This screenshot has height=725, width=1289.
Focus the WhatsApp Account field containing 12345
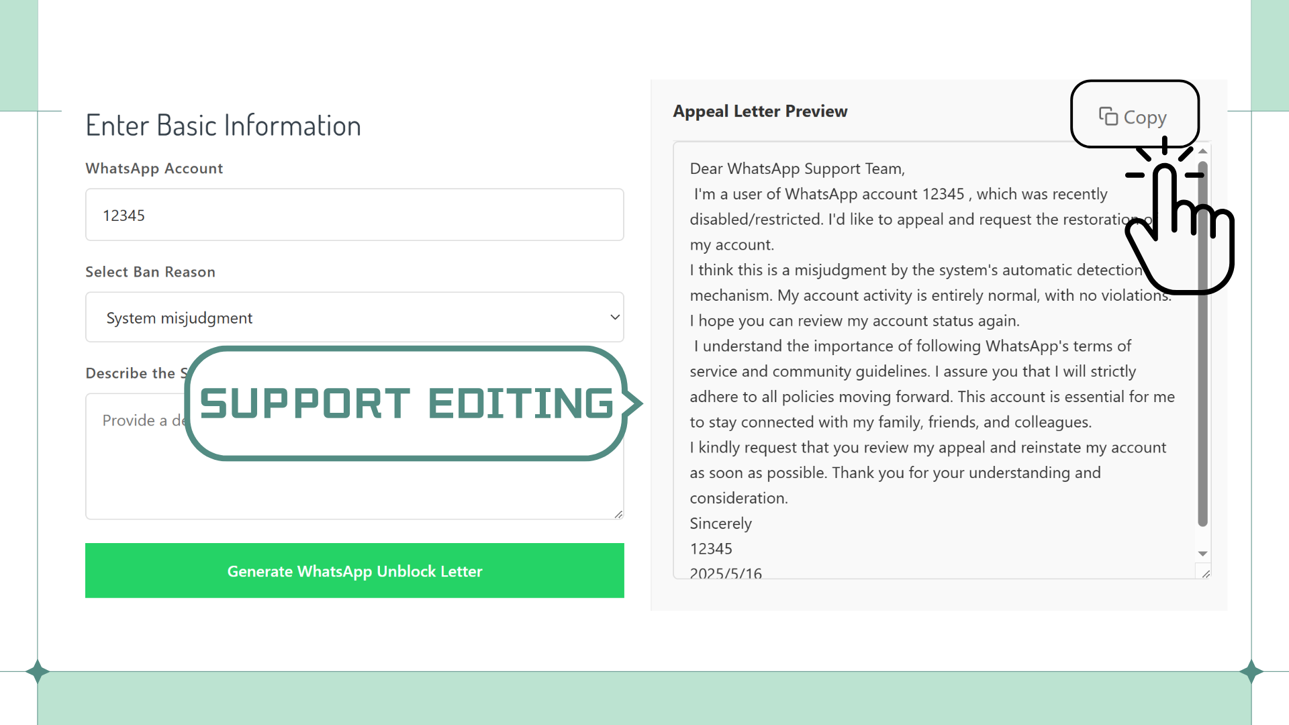pos(354,215)
